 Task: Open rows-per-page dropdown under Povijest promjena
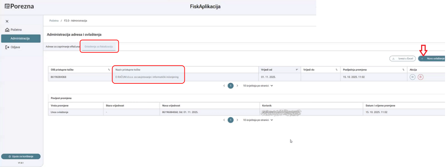pyautogui.click(x=258, y=120)
